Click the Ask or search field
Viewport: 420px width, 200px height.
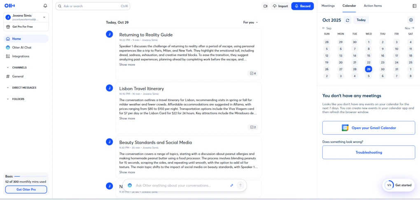tap(93, 6)
